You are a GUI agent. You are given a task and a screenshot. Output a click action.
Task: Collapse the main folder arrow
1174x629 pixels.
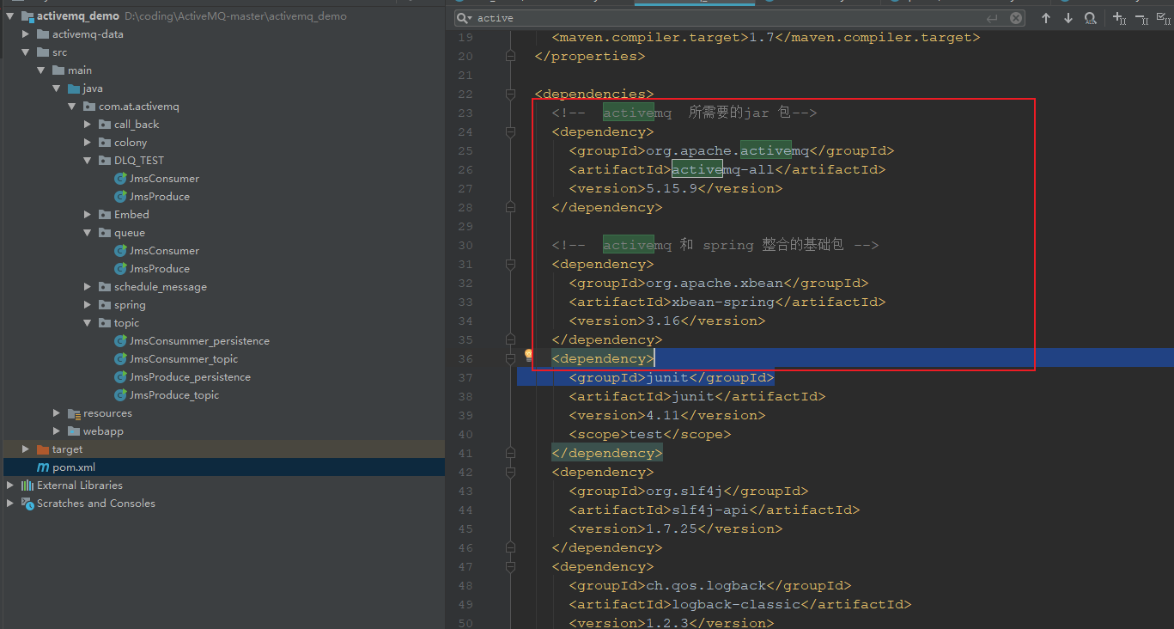click(41, 70)
